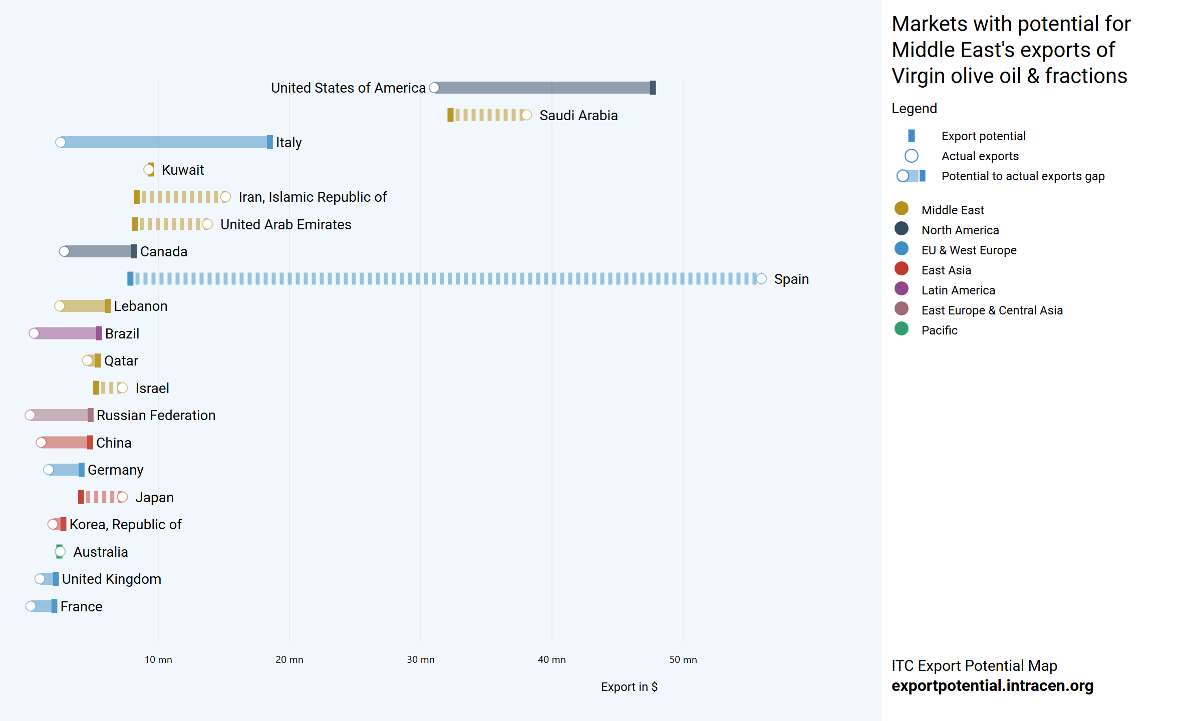Screen dimensions: 1182x721
Task: Click the Pacific green legend dot
Action: pyautogui.click(x=901, y=328)
